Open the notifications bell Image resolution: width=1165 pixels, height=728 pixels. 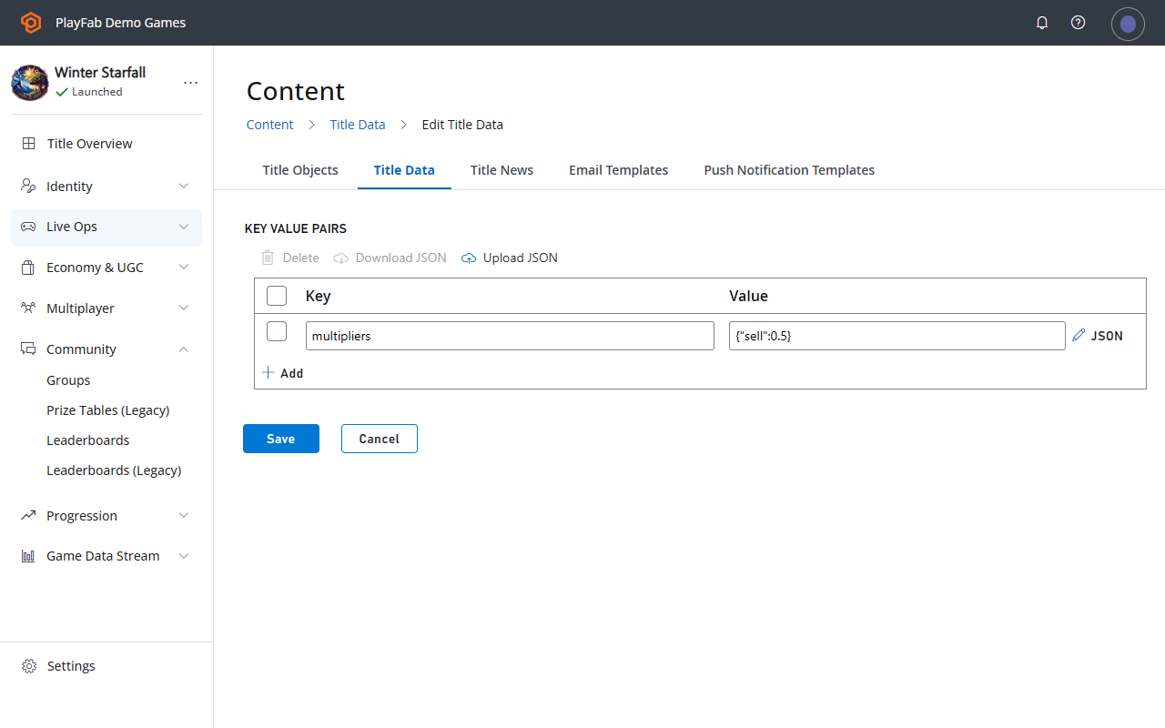coord(1042,23)
